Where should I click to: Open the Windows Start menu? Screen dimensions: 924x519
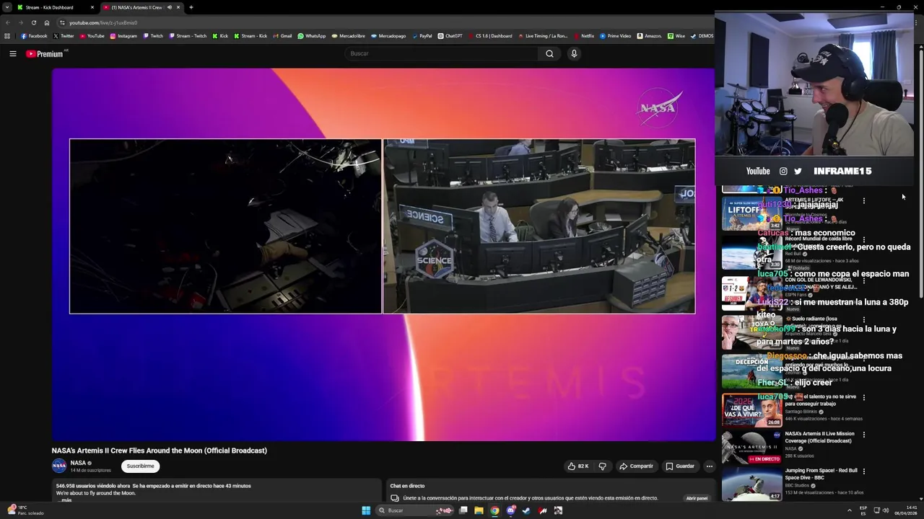[x=366, y=510]
